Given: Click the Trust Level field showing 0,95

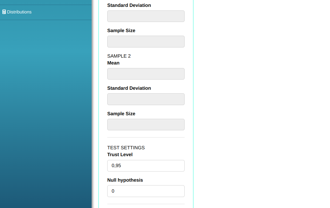Looking at the screenshot, I should click(x=146, y=166).
